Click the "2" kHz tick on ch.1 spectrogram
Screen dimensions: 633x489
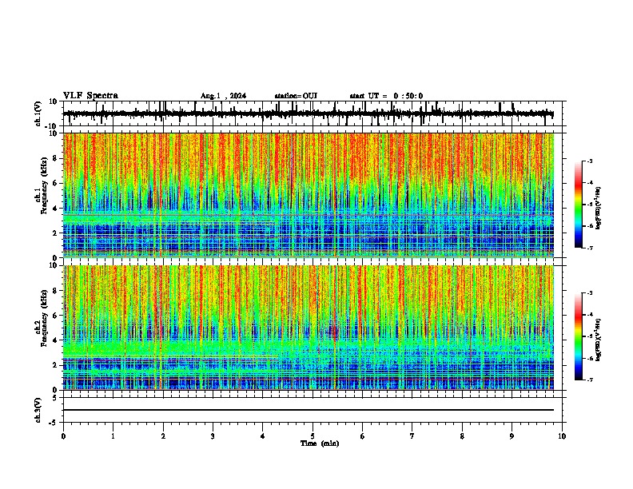(x=55, y=233)
